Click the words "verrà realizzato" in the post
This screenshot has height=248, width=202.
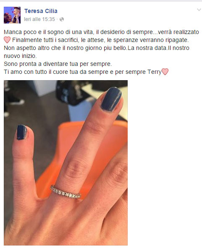[x=178, y=32]
